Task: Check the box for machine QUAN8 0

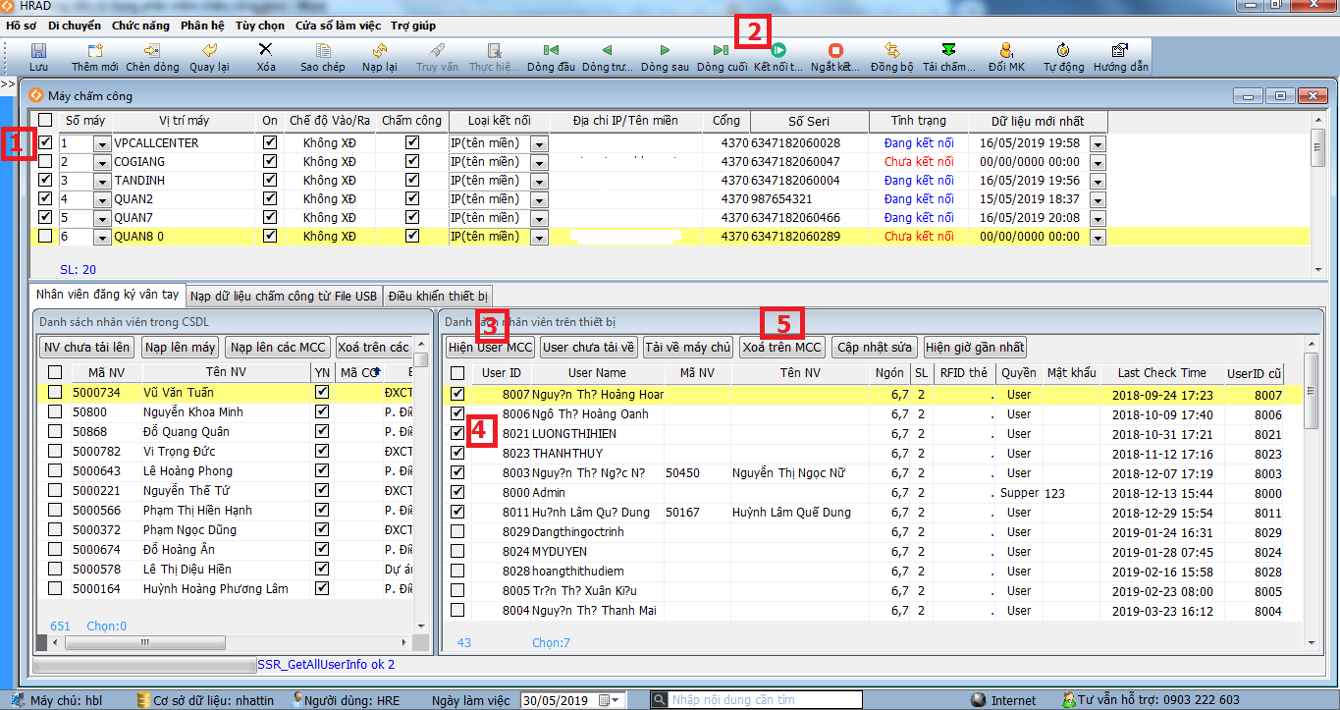Action: [x=45, y=237]
